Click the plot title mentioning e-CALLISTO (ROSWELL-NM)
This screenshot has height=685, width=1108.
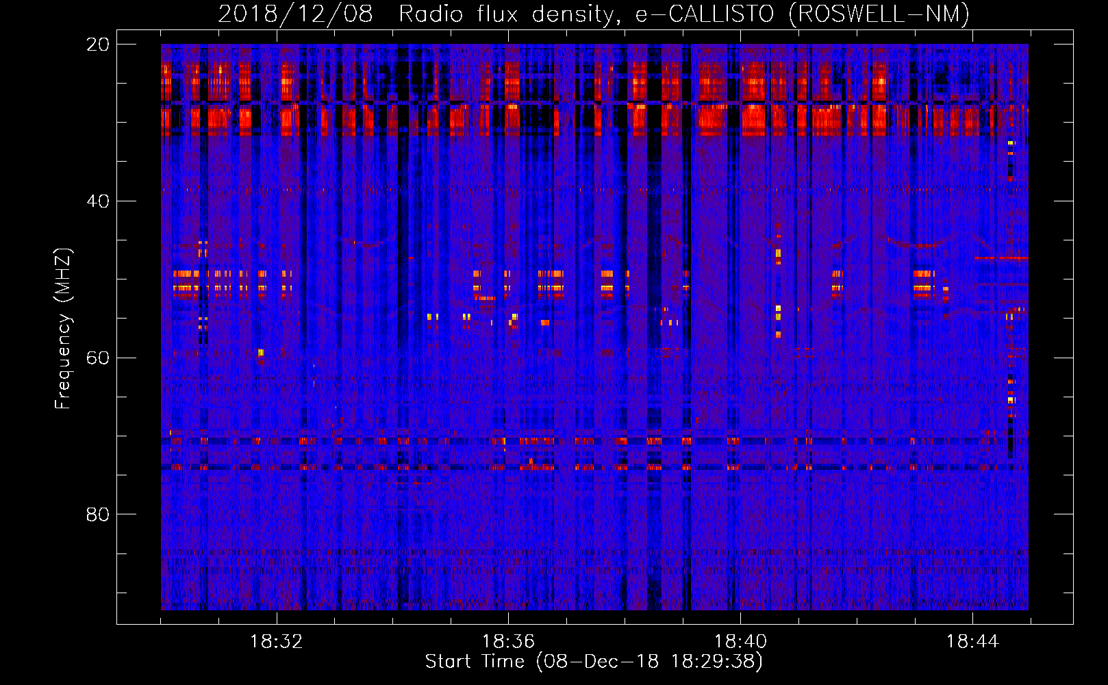click(594, 14)
